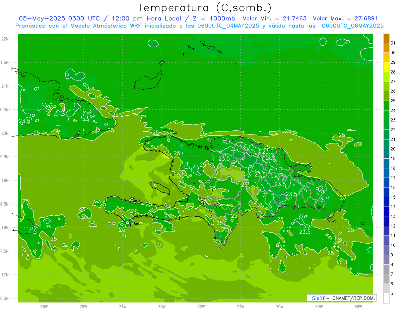Click the color bar segment between 21 and 22

coord(386,135)
